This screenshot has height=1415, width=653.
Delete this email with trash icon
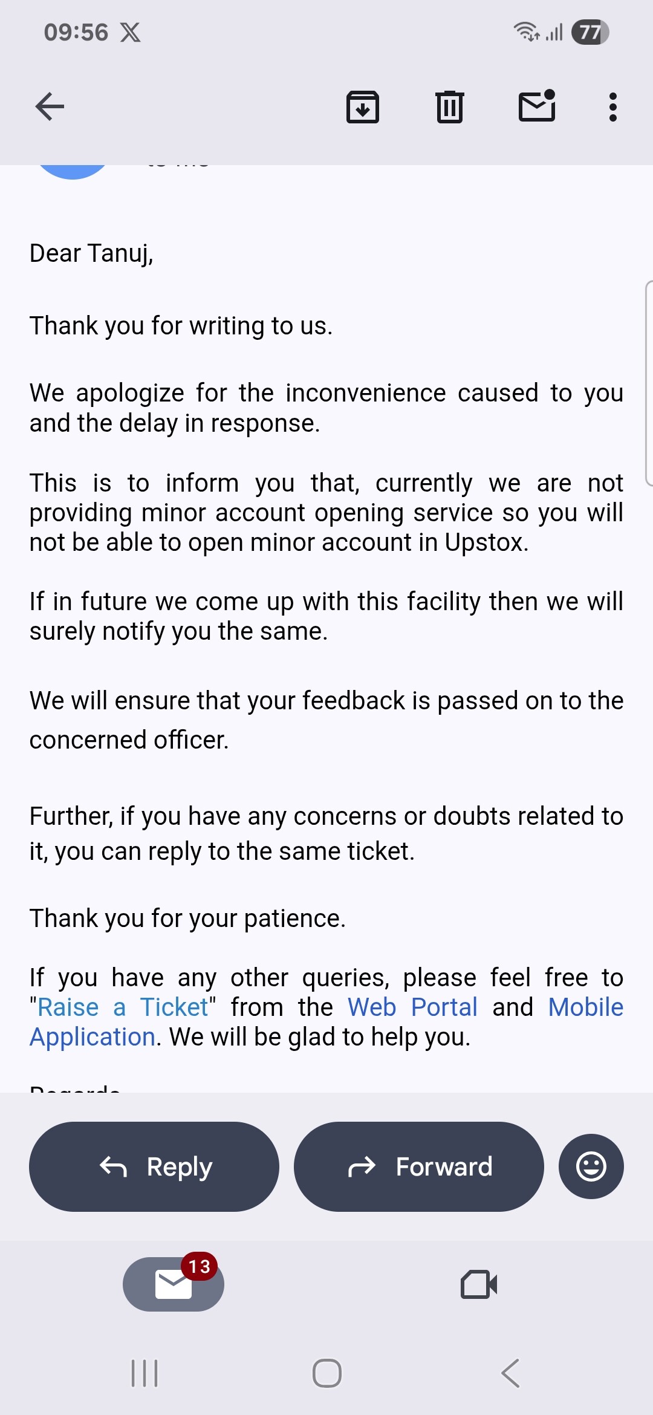coord(450,107)
